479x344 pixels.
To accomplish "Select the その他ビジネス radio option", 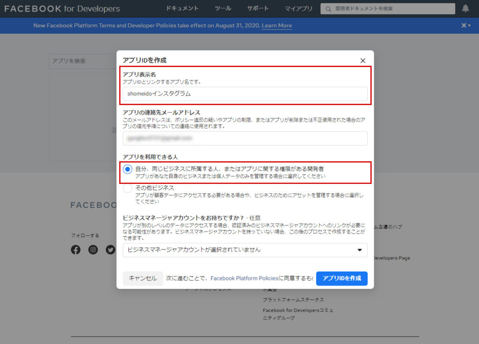I will (x=127, y=189).
